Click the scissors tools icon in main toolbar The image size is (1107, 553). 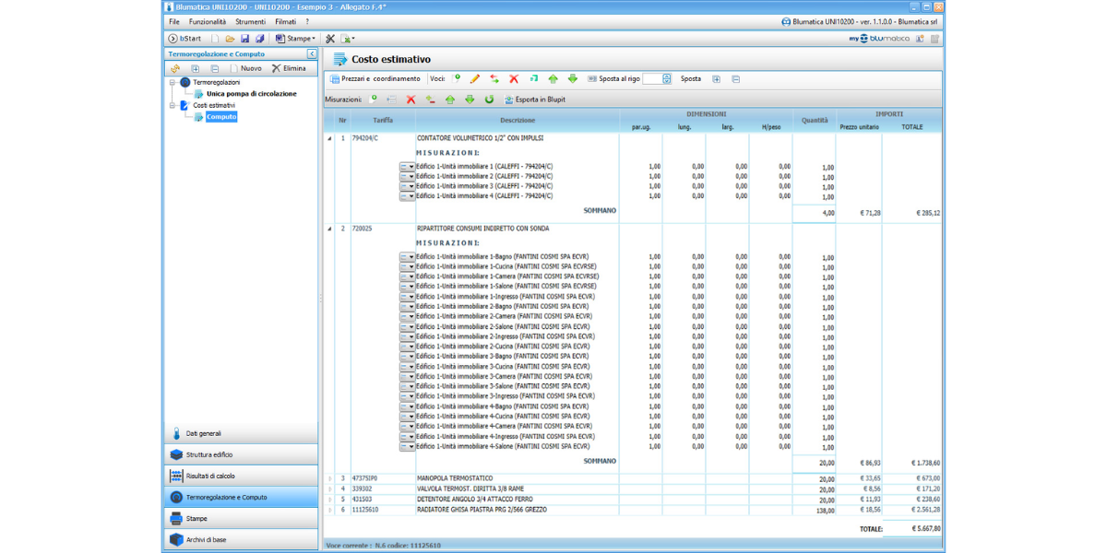pos(330,39)
